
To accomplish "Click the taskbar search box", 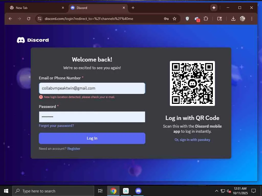I will pos(53,191).
